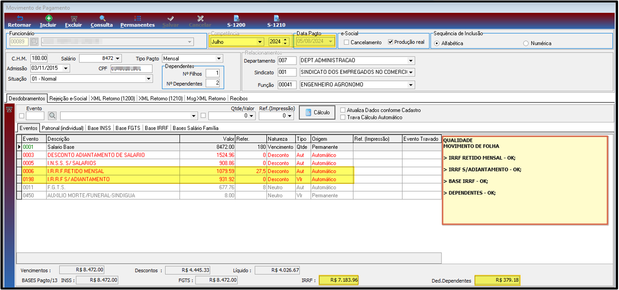Click Incluir to add a record
Viewport: 619px width, 290px height.
coord(48,21)
